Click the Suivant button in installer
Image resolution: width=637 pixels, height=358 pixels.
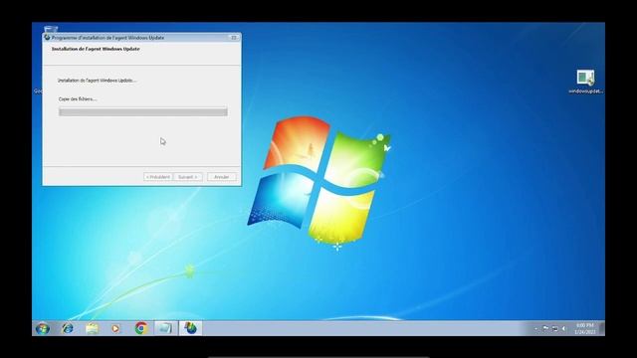coord(188,177)
